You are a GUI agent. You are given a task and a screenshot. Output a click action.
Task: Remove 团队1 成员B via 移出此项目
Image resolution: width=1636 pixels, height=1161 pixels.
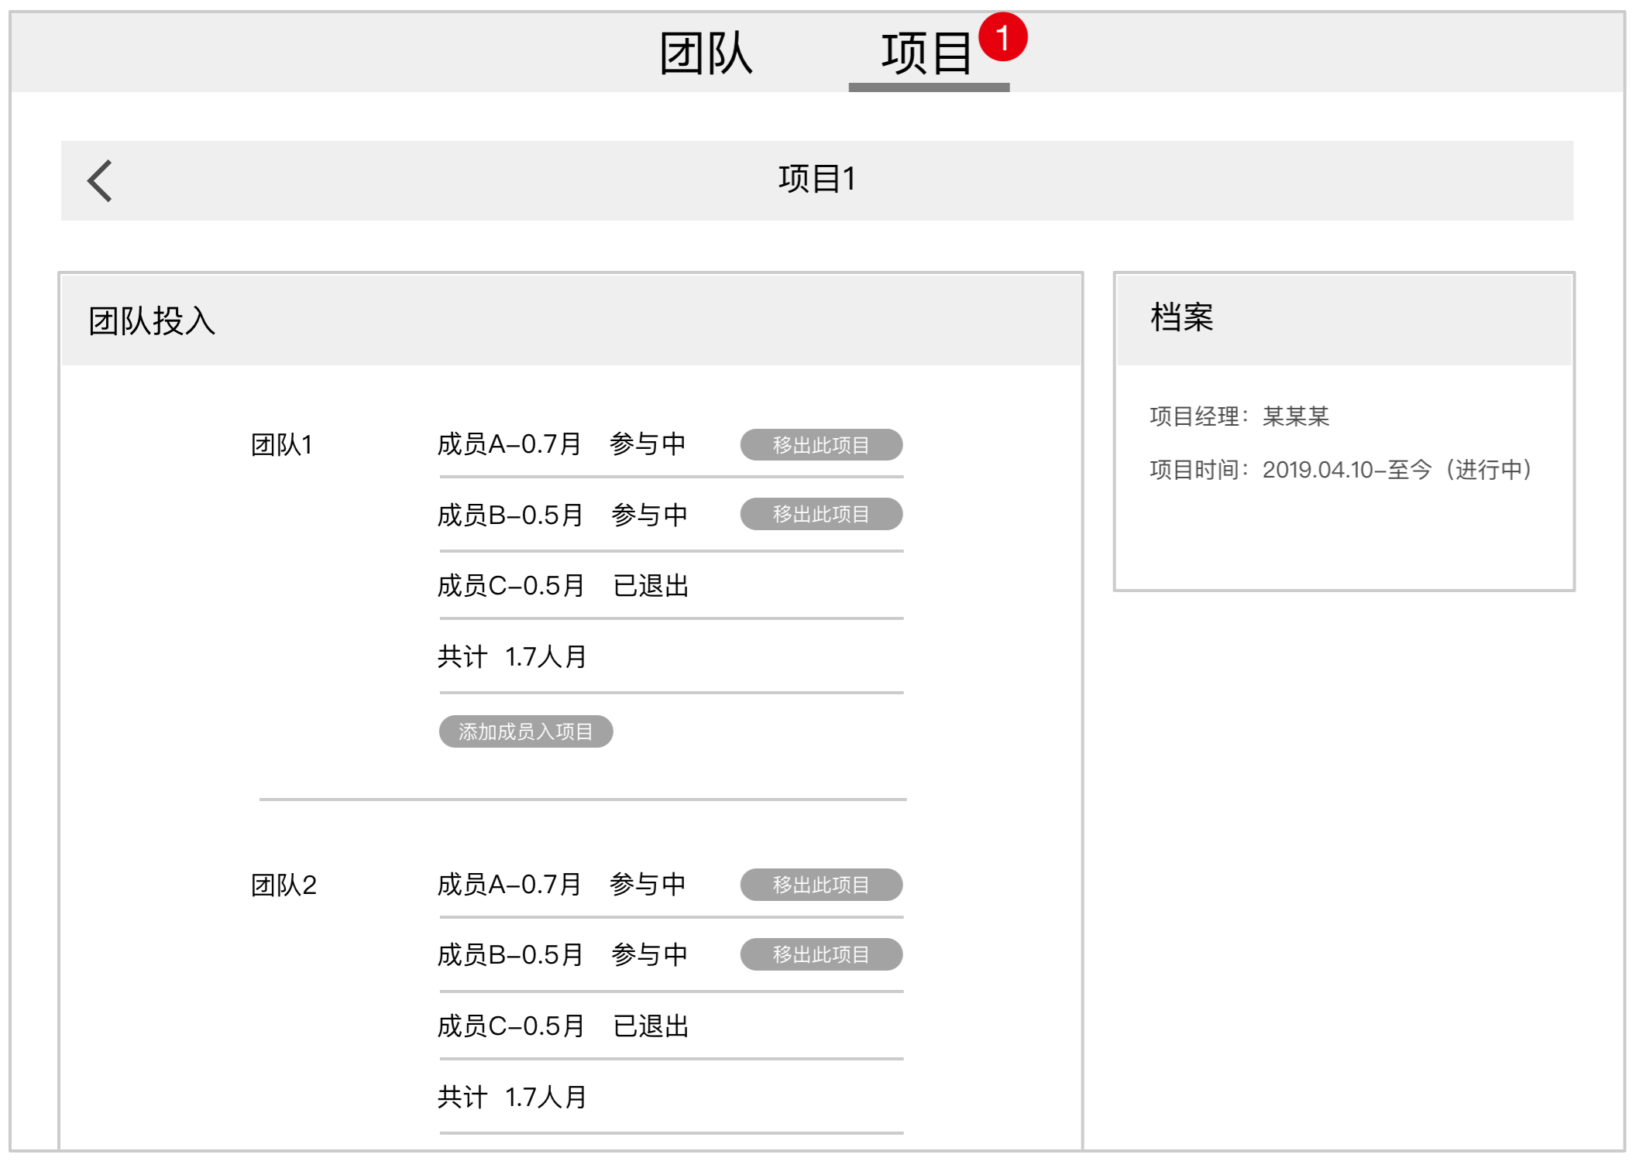click(821, 514)
